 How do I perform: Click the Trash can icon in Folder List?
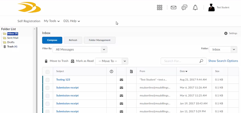tap(5, 47)
